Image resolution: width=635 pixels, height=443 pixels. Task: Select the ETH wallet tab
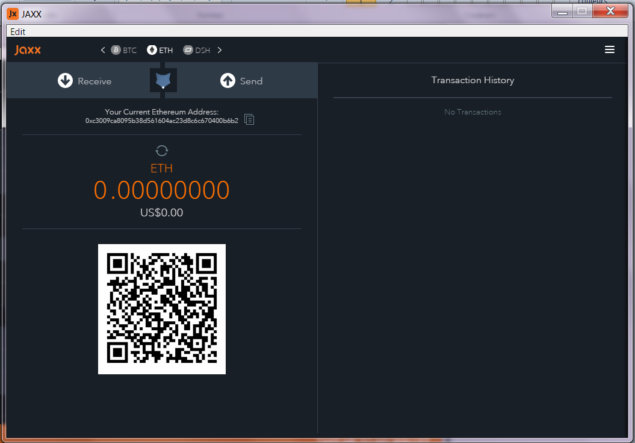click(160, 50)
